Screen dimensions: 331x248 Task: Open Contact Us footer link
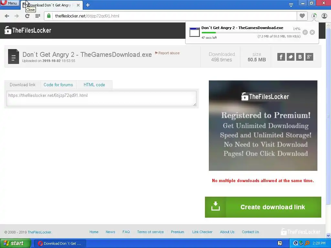251,232
